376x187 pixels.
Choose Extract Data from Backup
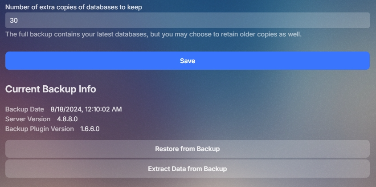point(187,169)
